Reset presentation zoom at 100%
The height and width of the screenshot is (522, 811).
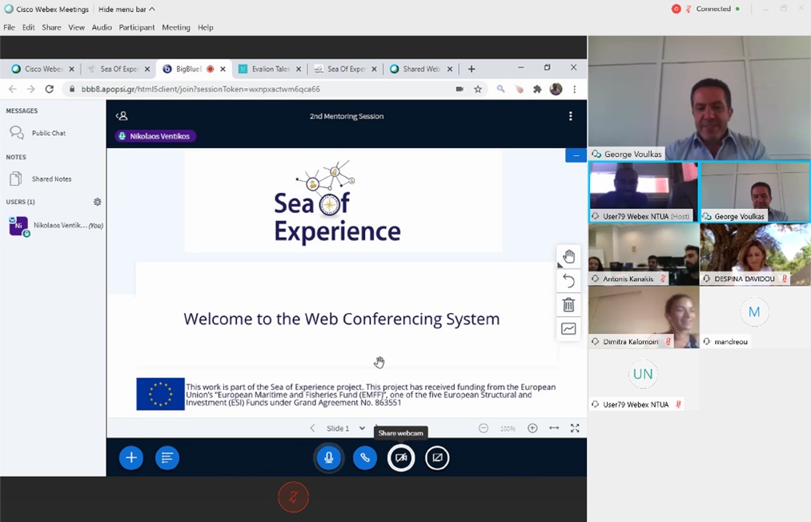click(x=508, y=428)
